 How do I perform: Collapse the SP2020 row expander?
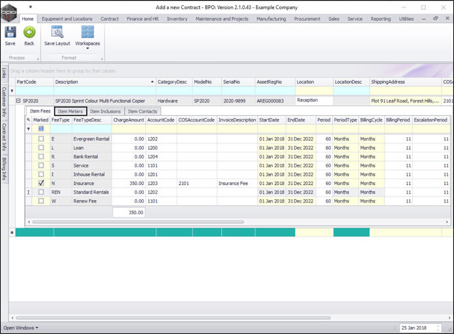(19, 101)
